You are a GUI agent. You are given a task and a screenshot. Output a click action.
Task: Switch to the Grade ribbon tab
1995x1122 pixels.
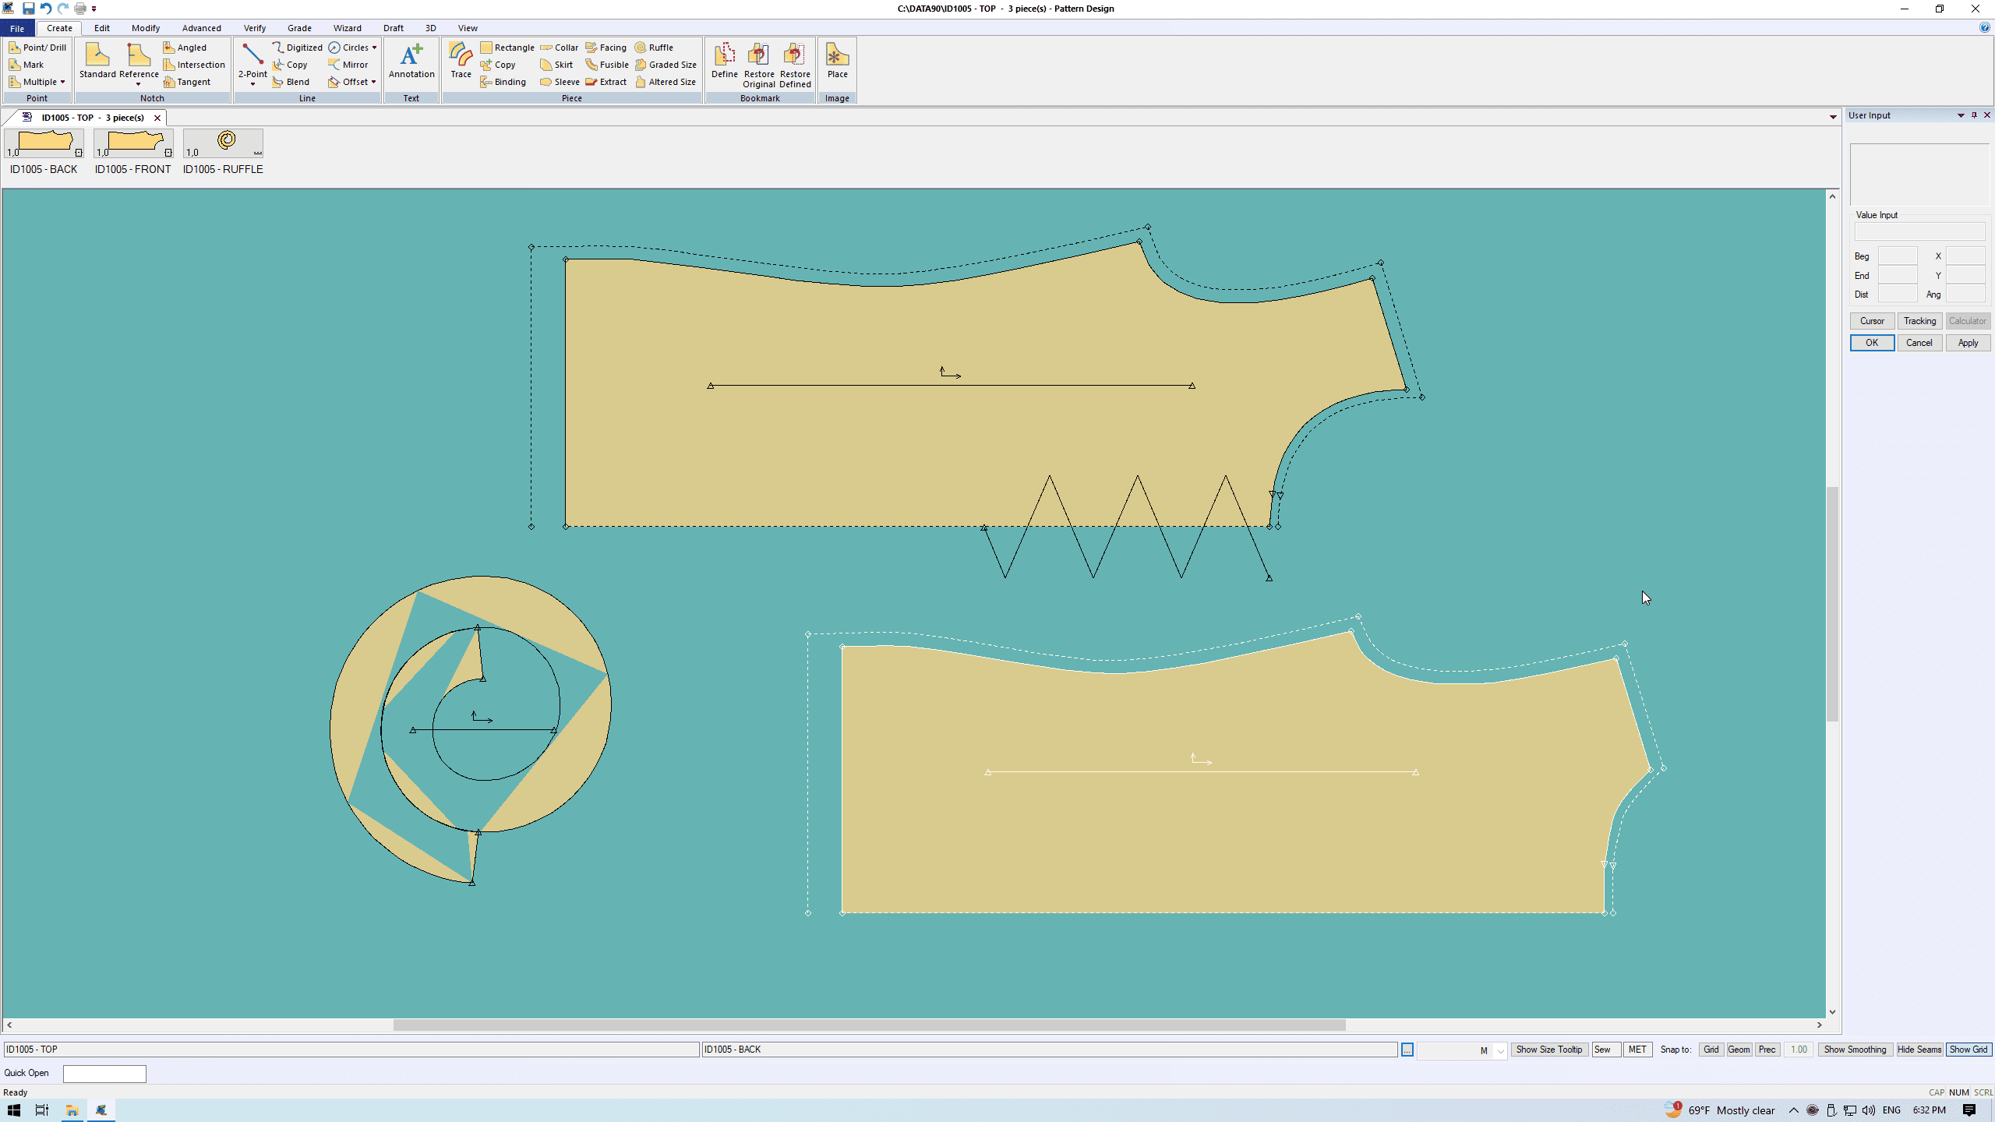299,28
